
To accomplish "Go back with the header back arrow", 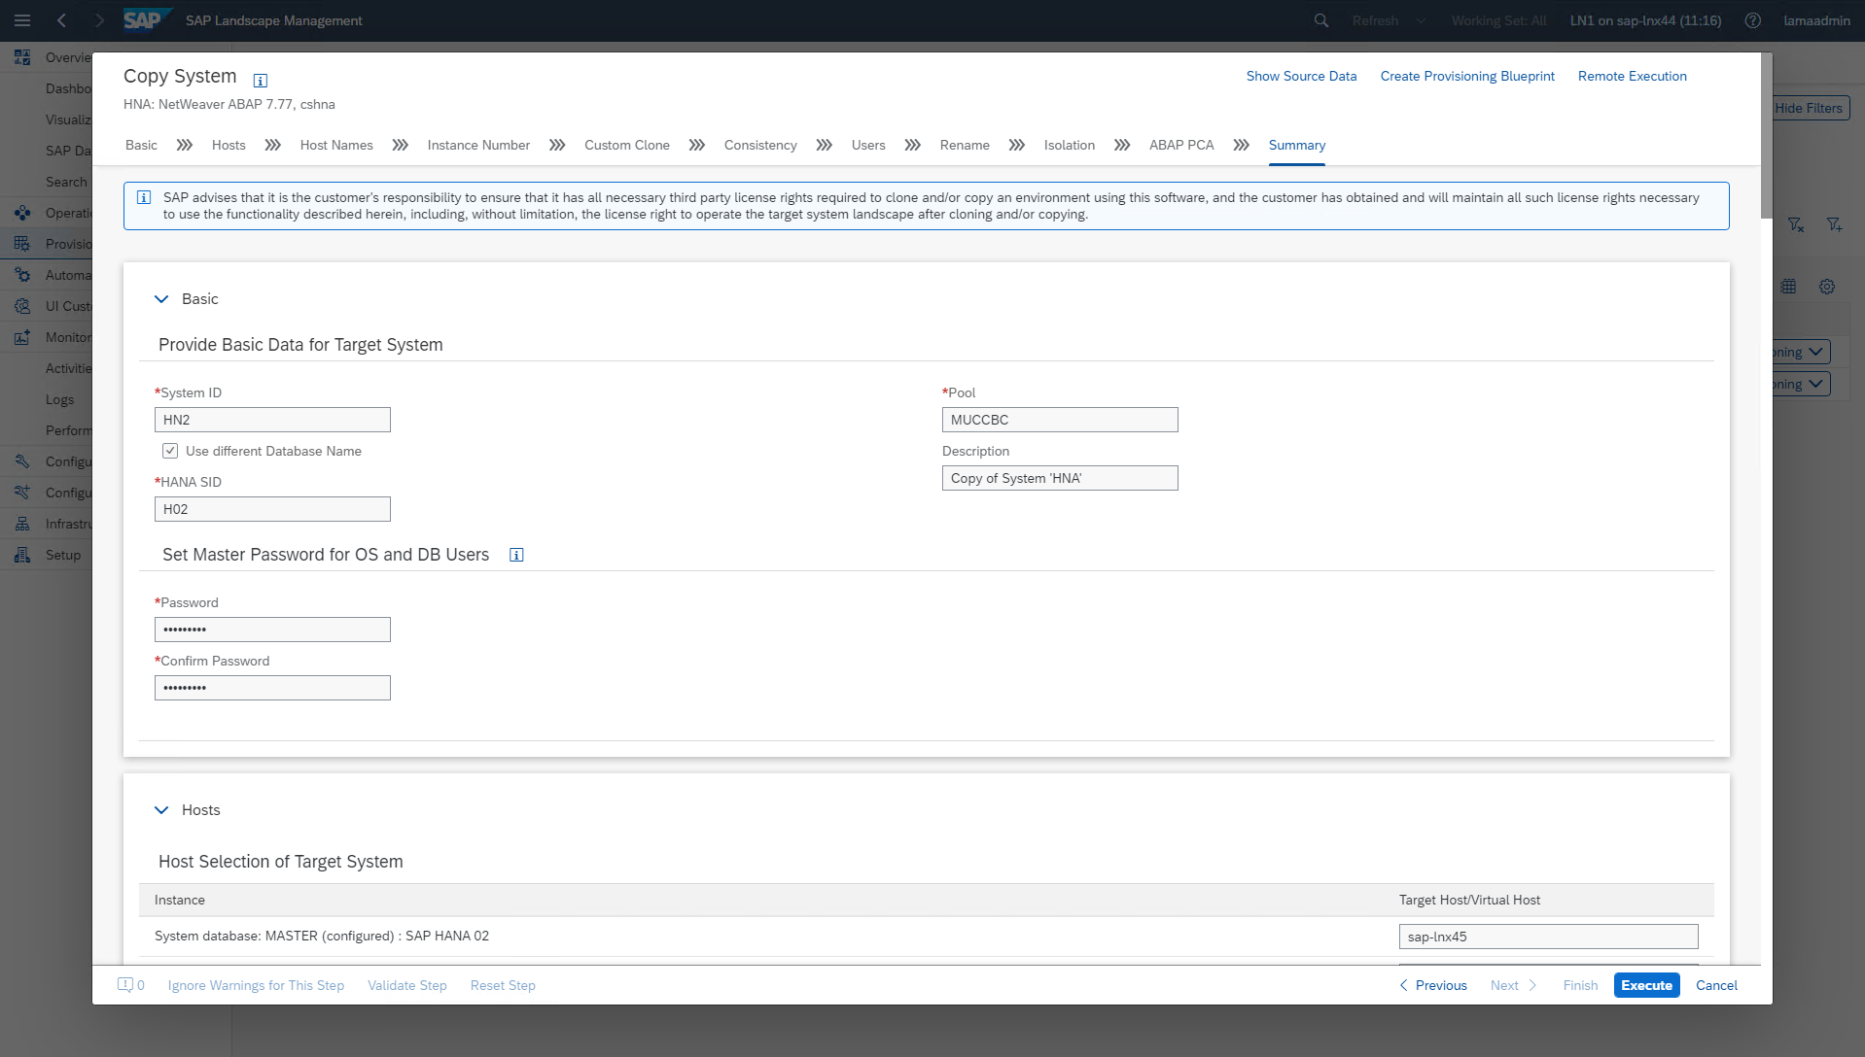I will point(61,20).
